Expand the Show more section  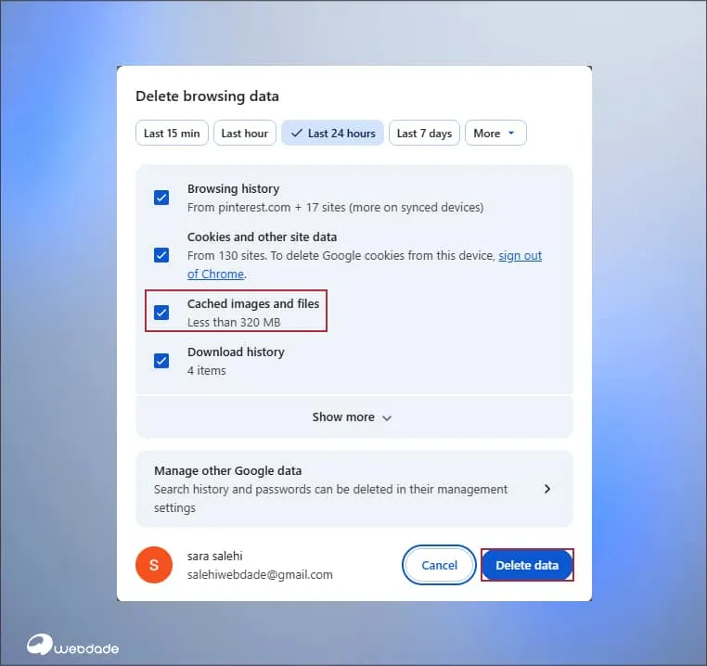pos(353,417)
